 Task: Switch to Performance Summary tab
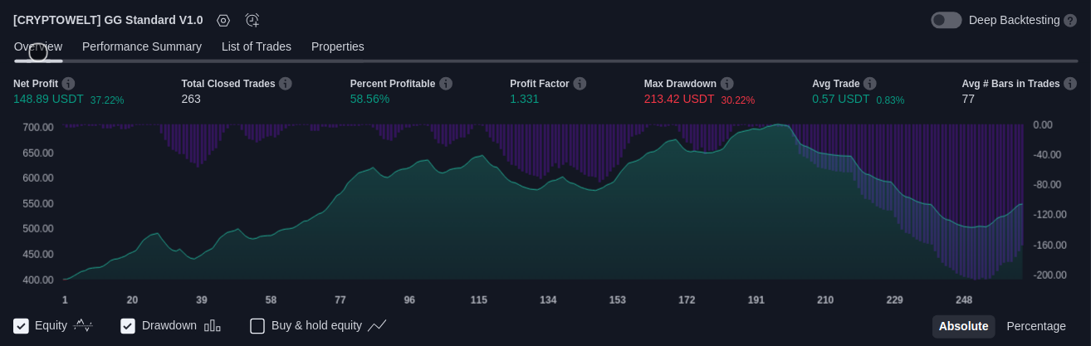pos(142,46)
